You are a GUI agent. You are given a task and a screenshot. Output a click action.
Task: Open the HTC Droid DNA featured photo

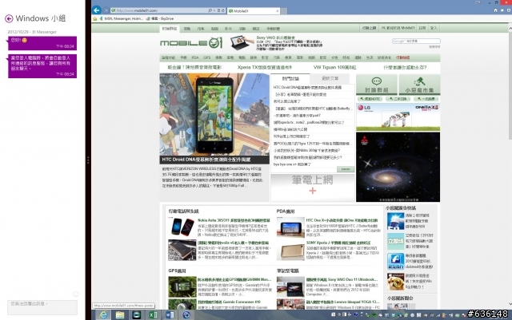(214, 114)
